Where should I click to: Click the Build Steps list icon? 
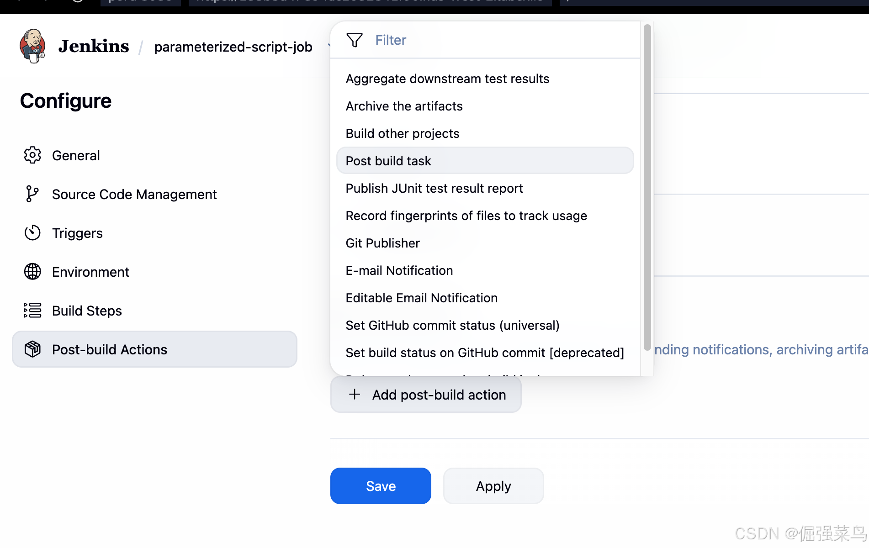pyautogui.click(x=32, y=311)
